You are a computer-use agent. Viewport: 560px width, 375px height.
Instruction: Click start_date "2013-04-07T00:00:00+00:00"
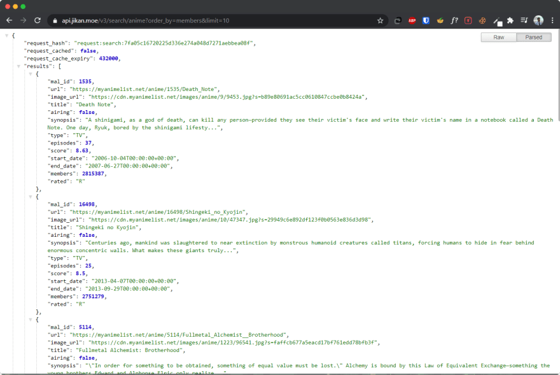pos(134,281)
